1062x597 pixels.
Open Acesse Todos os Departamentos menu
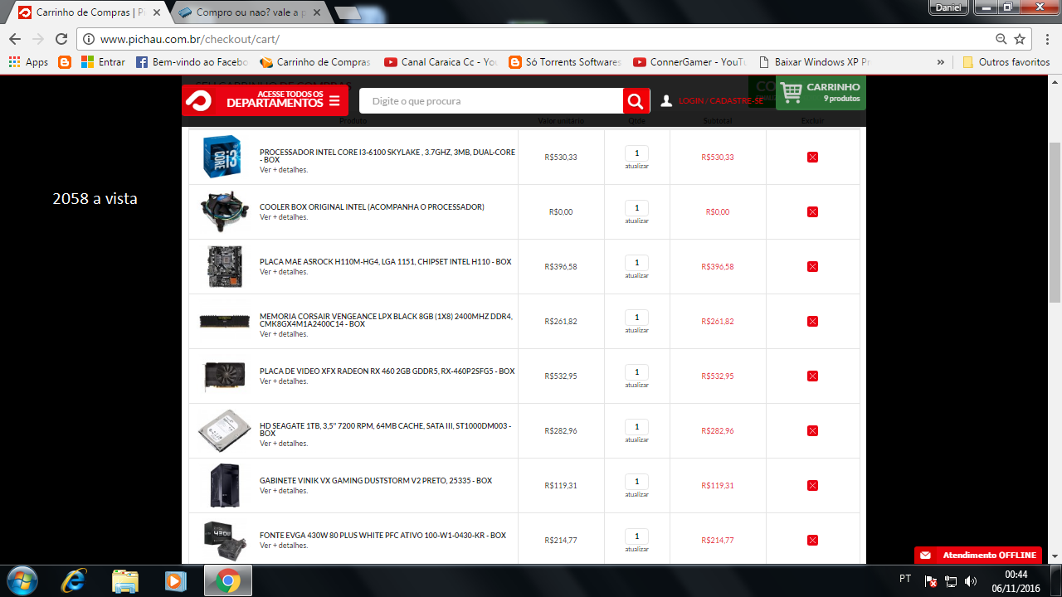pyautogui.click(x=283, y=100)
